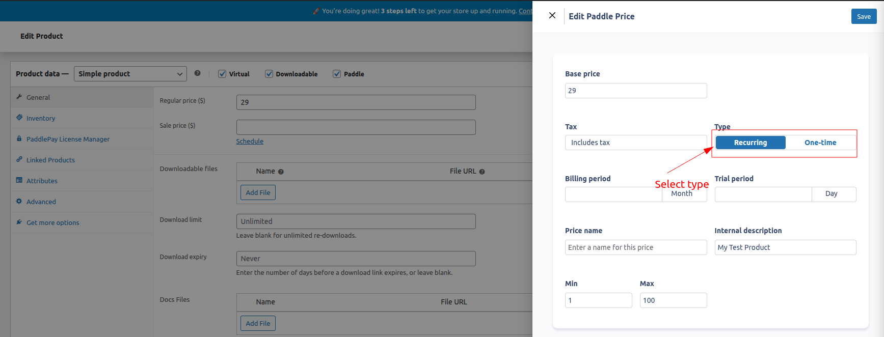
Task: Open the Trial period Day unit selector
Action: coord(834,194)
